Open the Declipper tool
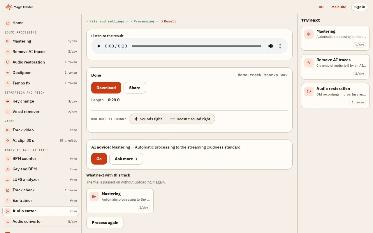This screenshot has height=233, width=373. coord(41,73)
